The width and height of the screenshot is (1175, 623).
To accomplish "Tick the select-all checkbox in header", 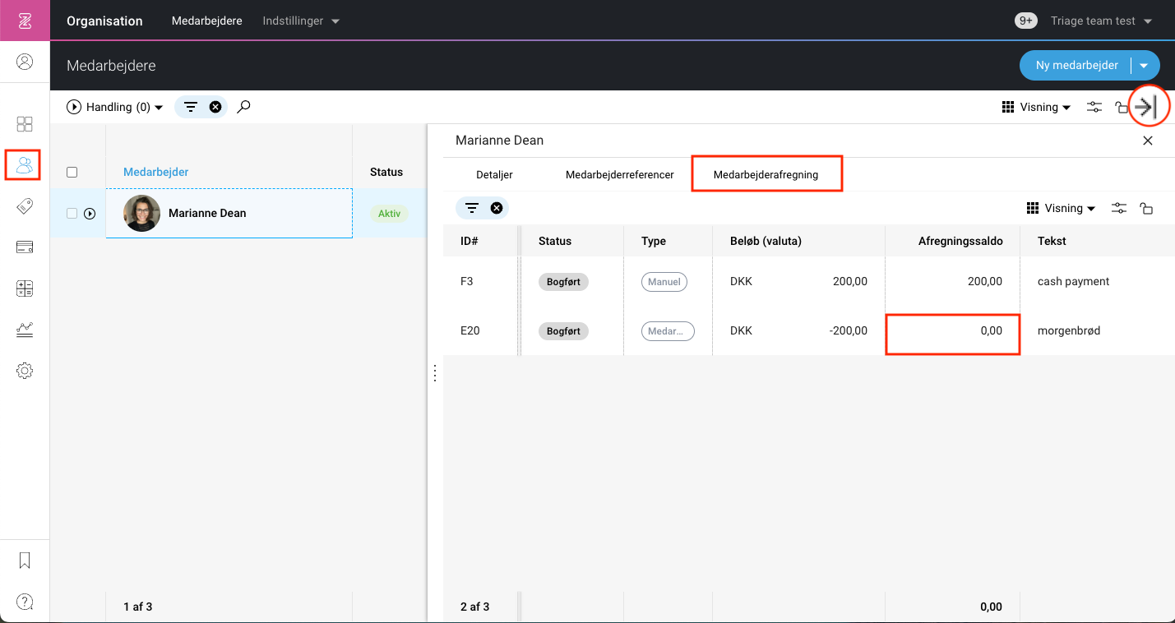I will pos(72,172).
